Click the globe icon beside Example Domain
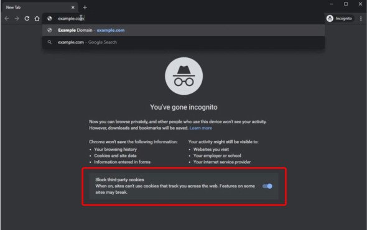 (x=49, y=31)
